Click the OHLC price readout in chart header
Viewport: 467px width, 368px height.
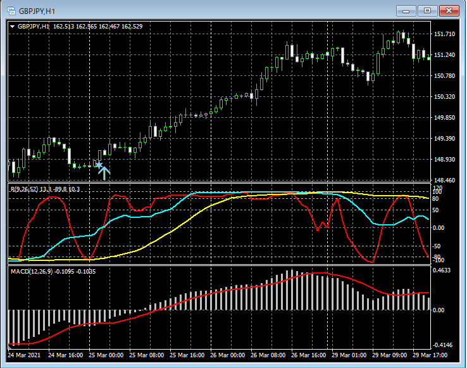point(97,27)
